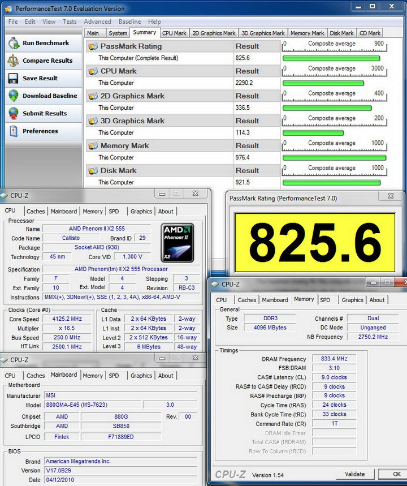Click OK in CPU-Z memory window

[x=393, y=474]
